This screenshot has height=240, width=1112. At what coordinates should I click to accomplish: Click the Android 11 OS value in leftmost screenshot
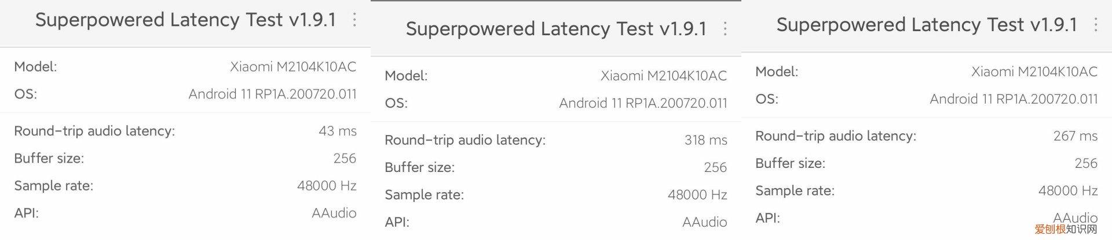[x=272, y=94]
